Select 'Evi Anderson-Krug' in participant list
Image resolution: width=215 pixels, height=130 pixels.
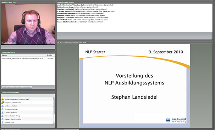(x=27, y=116)
